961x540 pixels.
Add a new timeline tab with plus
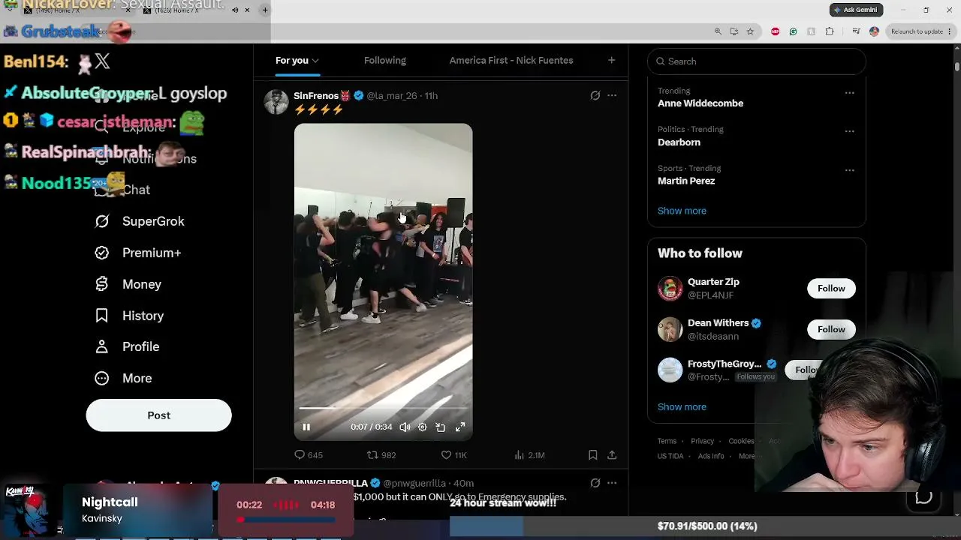pos(611,60)
